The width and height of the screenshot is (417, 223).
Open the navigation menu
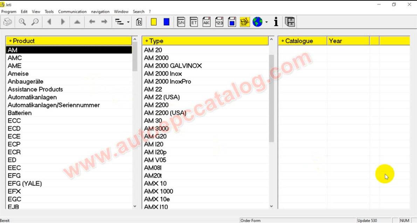(100, 12)
